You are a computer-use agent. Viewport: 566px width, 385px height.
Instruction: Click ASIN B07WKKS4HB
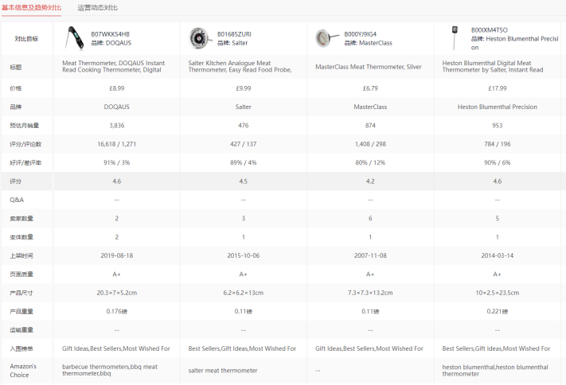pyautogui.click(x=110, y=34)
